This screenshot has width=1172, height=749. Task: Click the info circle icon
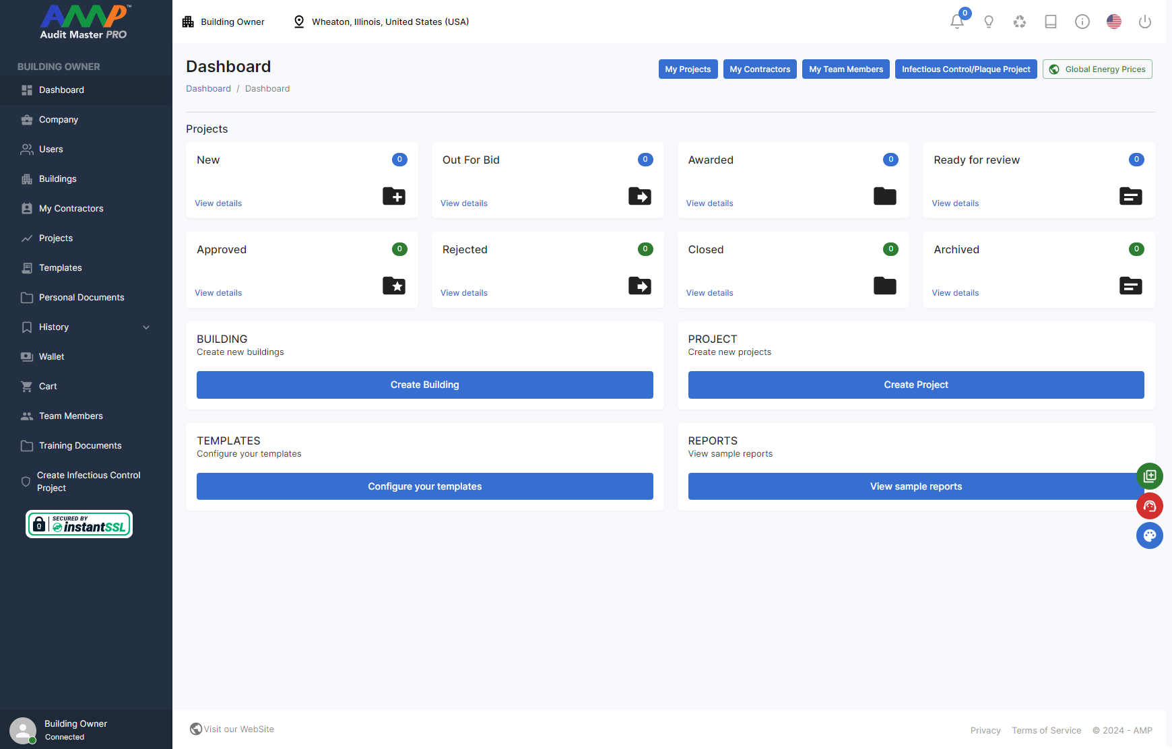point(1082,22)
